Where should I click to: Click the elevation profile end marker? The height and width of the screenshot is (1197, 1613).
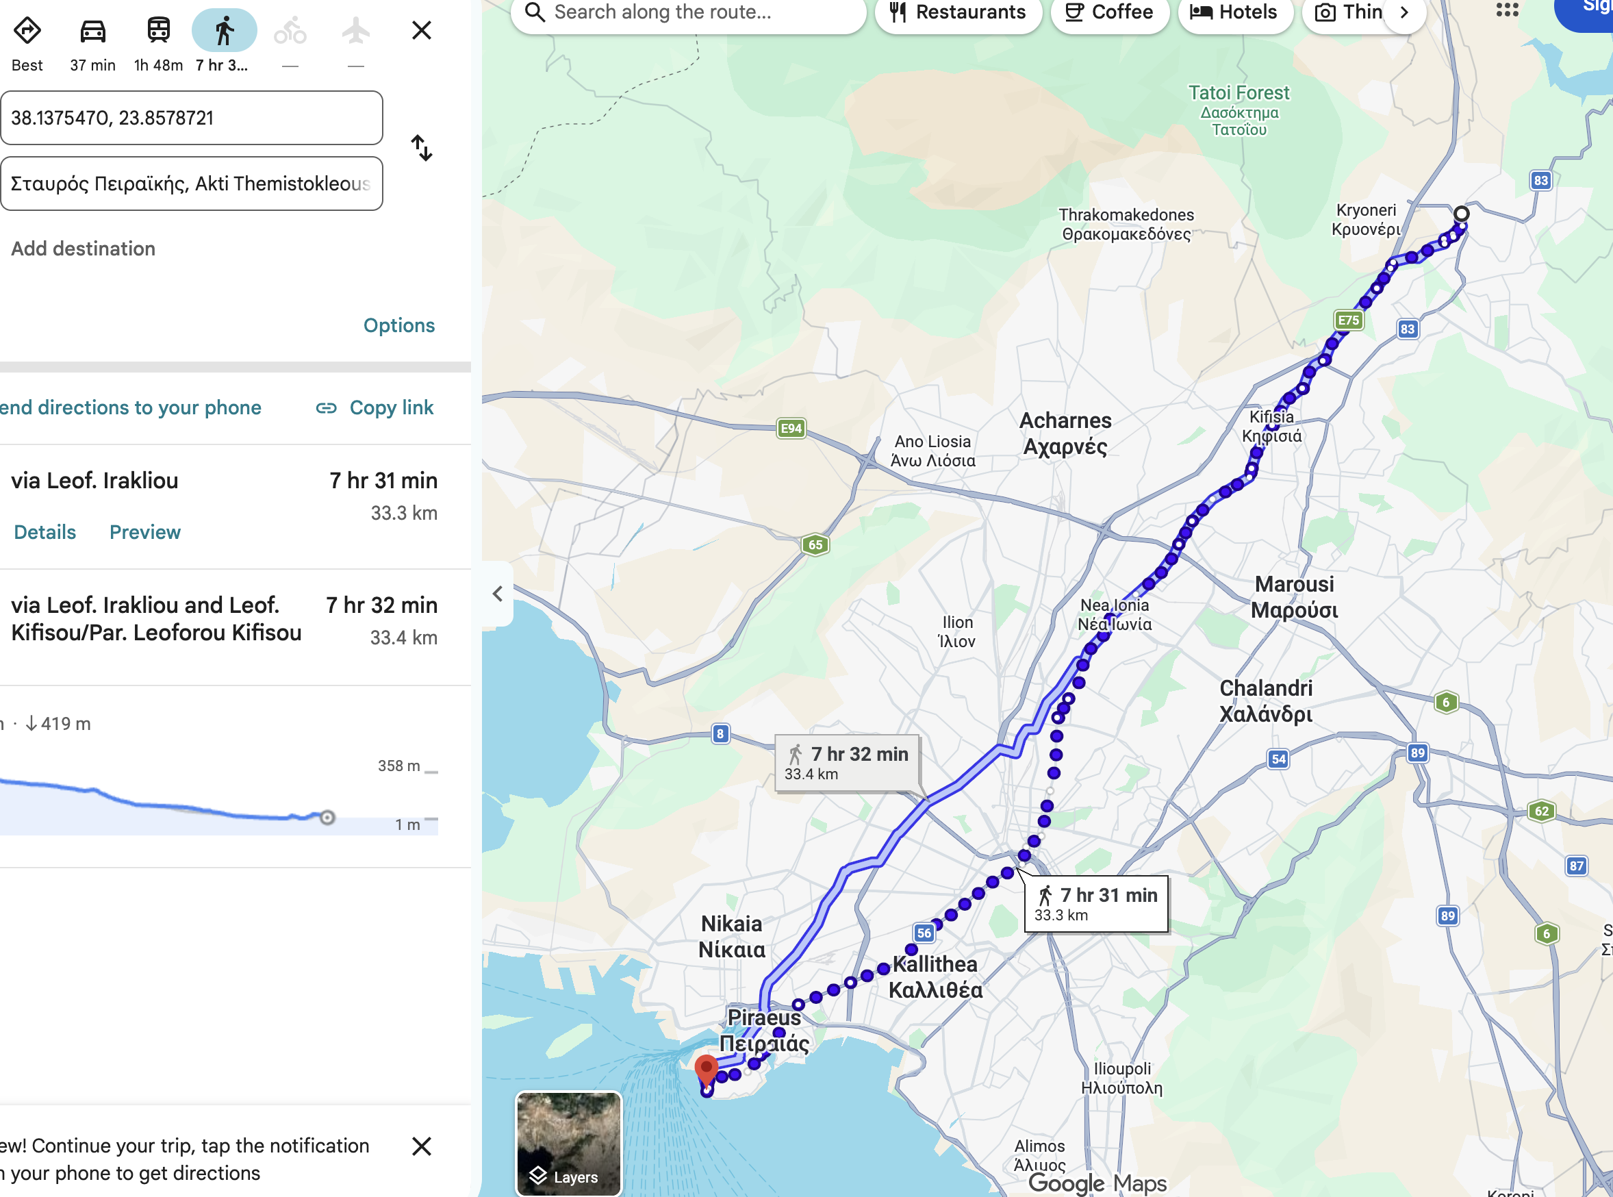327,818
